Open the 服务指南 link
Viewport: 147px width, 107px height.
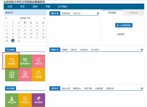click(121, 34)
